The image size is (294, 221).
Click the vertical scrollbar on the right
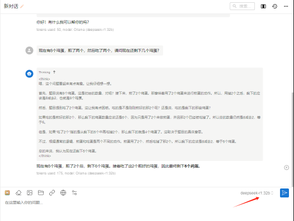click(293, 139)
